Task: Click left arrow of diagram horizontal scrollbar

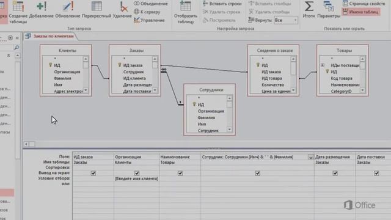Action: [x=26, y=144]
